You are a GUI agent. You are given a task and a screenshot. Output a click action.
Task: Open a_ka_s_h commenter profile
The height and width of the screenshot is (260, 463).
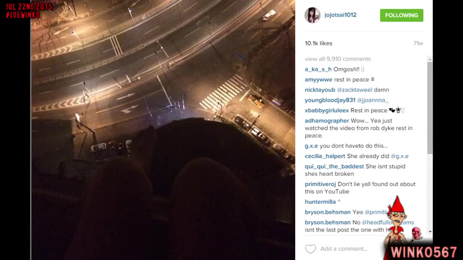(x=318, y=69)
